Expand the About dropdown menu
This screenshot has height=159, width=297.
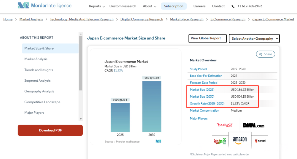149,6
